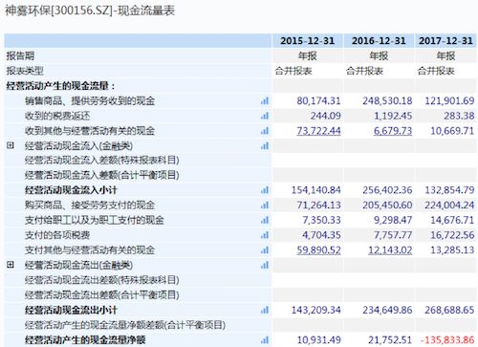Select the 收到其他与经营活动有关的现金 row label
The width and height of the screenshot is (478, 347).
pyautogui.click(x=90, y=131)
